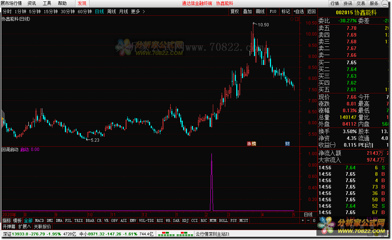This screenshot has height=240, width=392.
Task: Switch indicator to RSI
Action: point(160,220)
